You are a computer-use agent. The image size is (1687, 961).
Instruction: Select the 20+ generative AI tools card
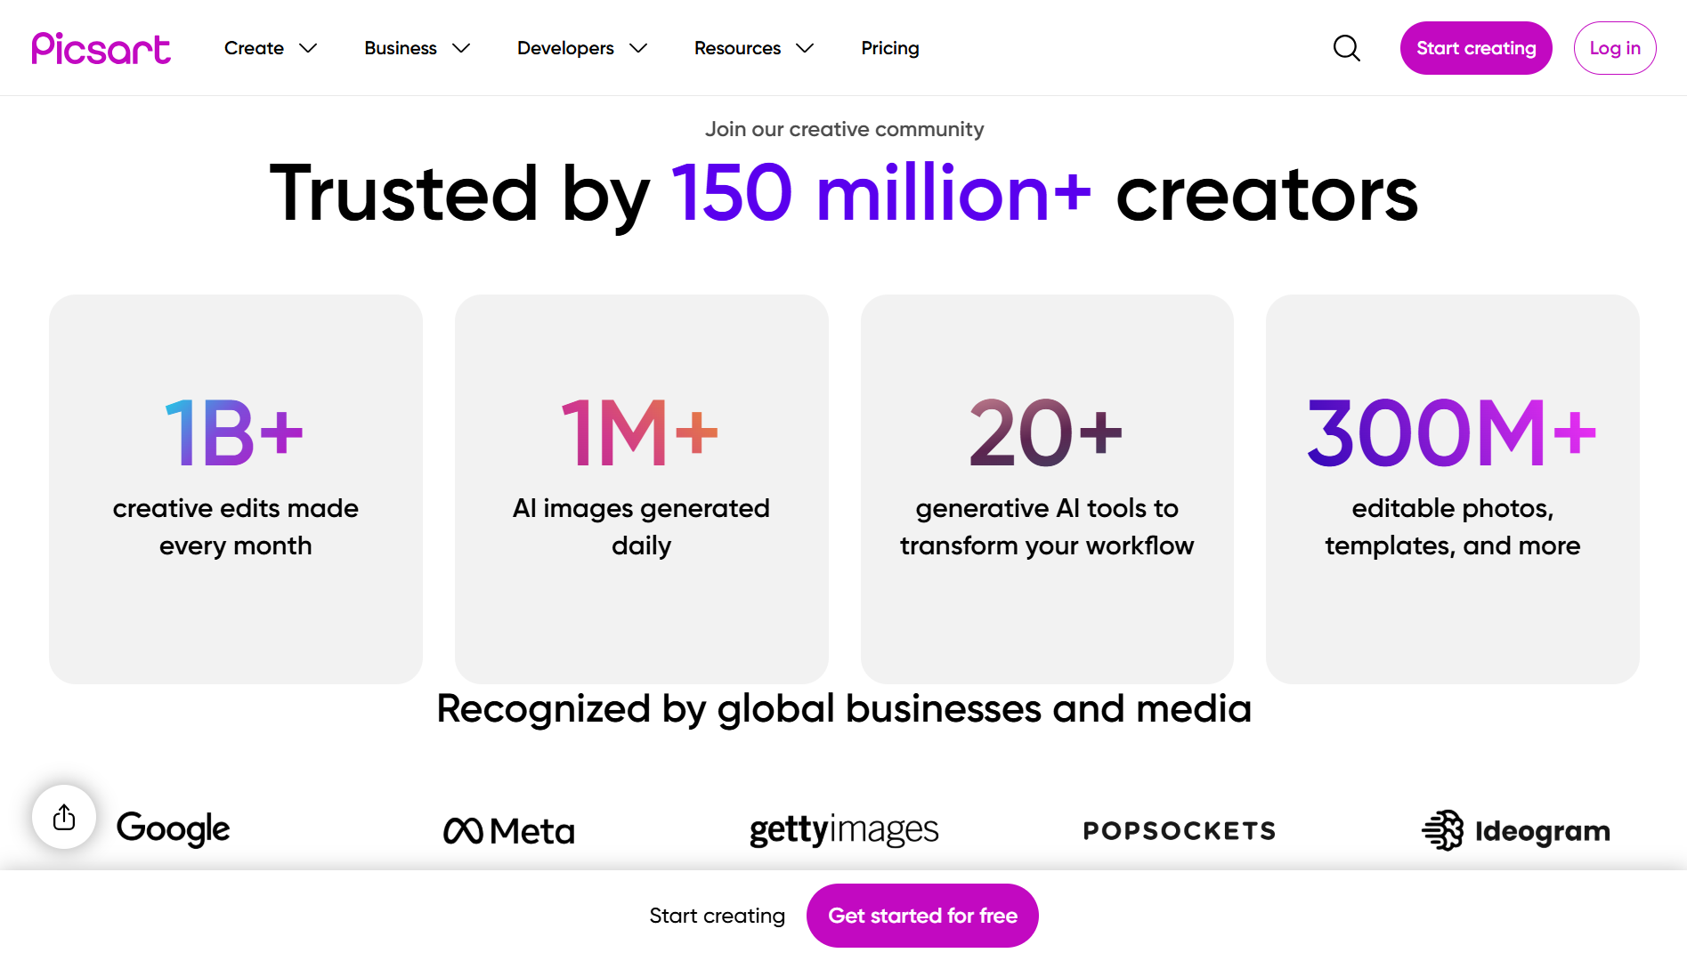click(x=1047, y=489)
